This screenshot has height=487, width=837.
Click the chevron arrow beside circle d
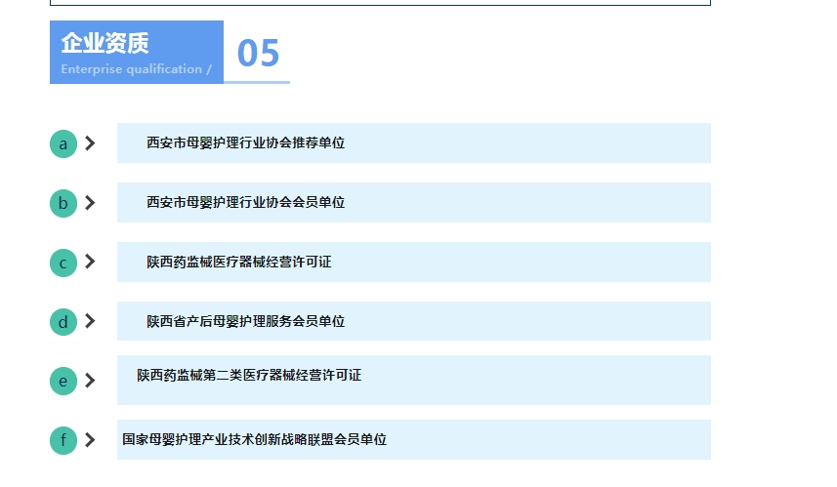90,320
